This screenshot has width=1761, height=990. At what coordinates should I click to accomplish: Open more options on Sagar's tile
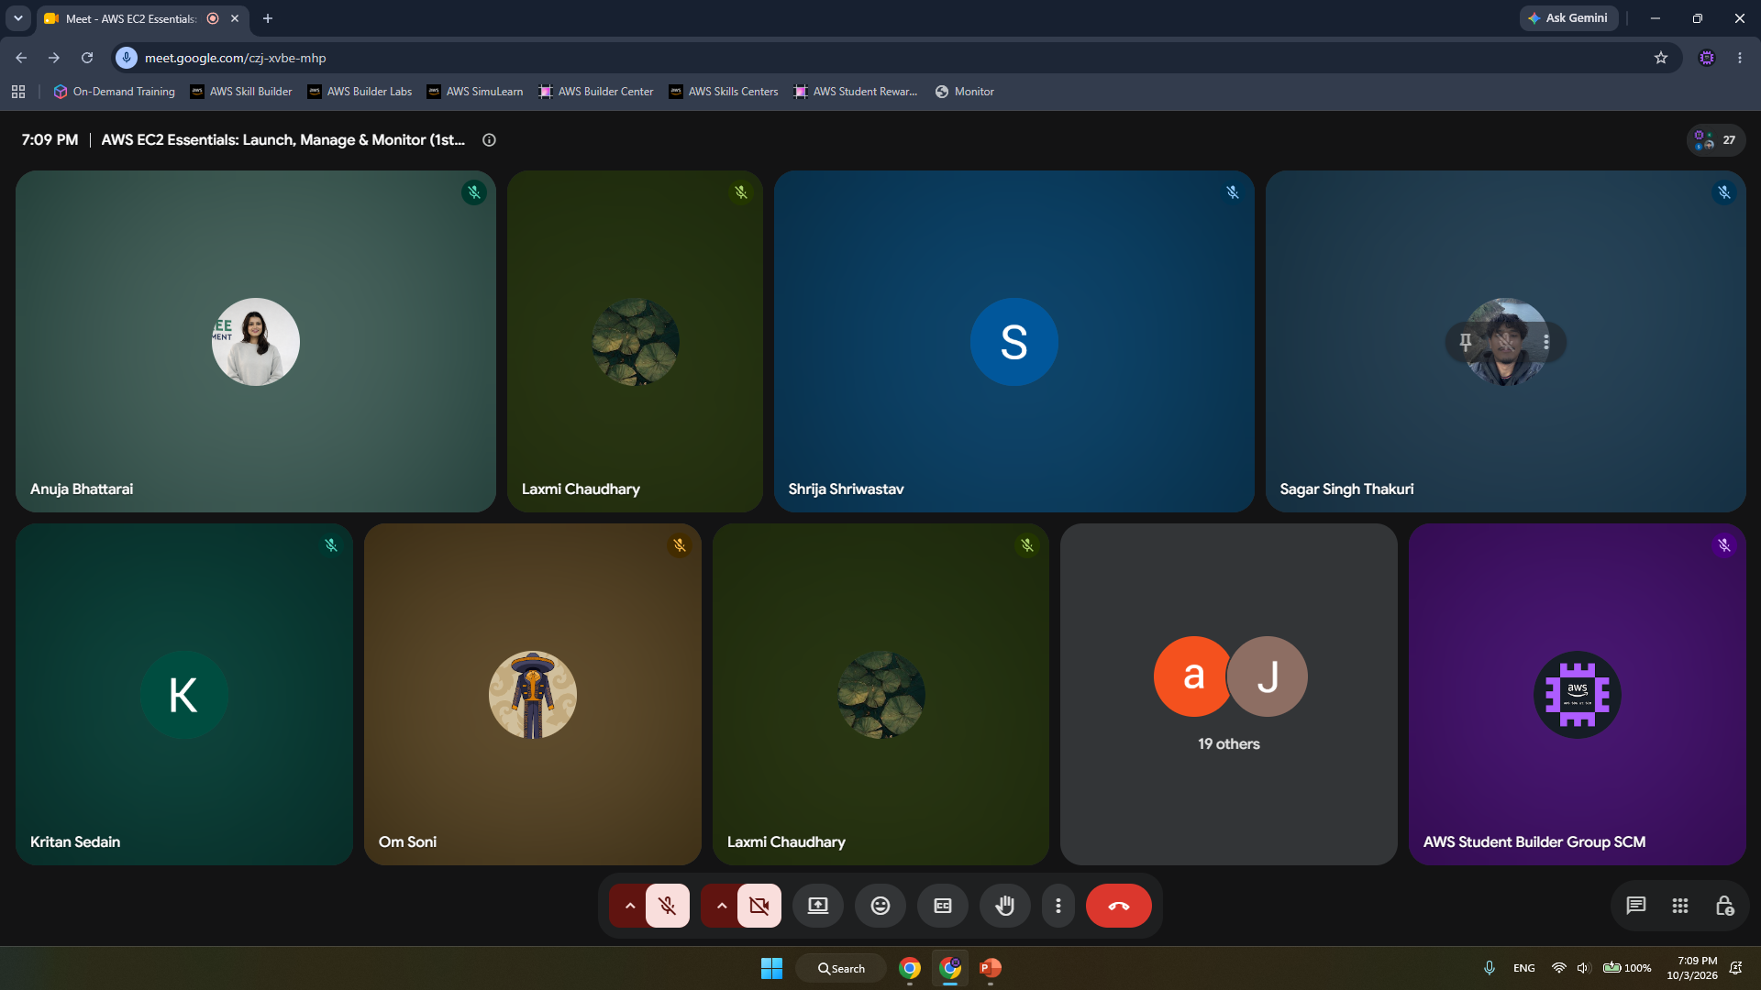click(1546, 342)
